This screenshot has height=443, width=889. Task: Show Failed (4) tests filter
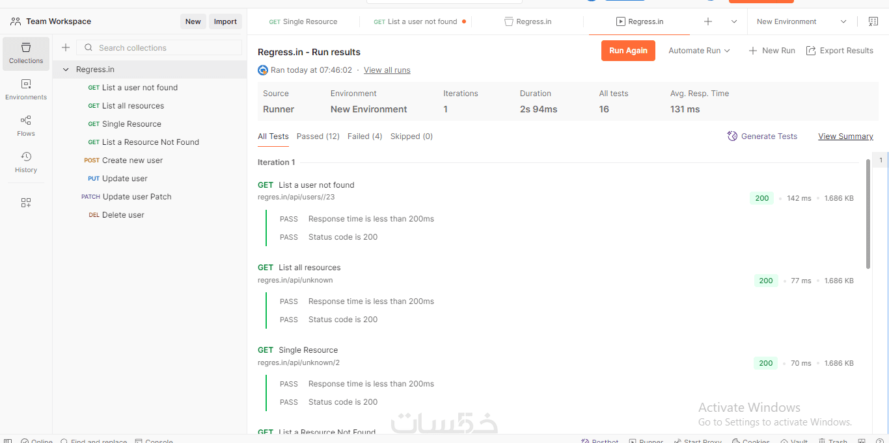coord(365,136)
